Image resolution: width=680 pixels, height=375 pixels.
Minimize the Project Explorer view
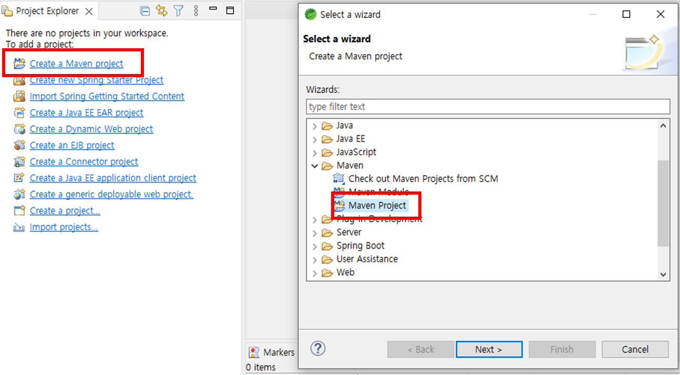[213, 9]
